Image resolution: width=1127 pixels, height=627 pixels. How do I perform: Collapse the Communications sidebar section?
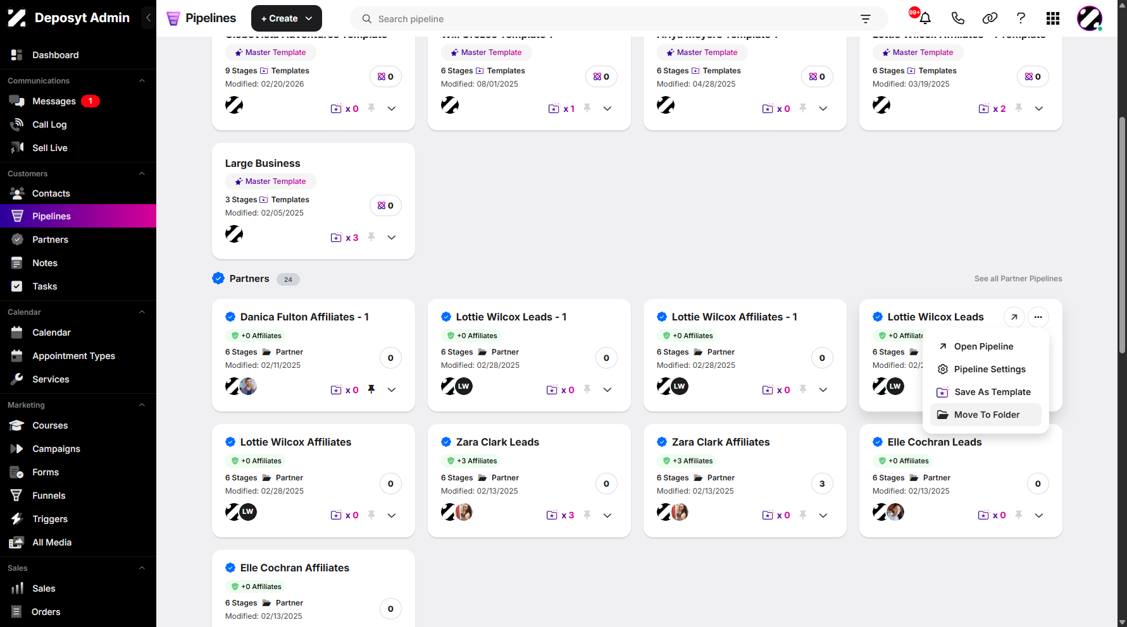[x=142, y=81]
